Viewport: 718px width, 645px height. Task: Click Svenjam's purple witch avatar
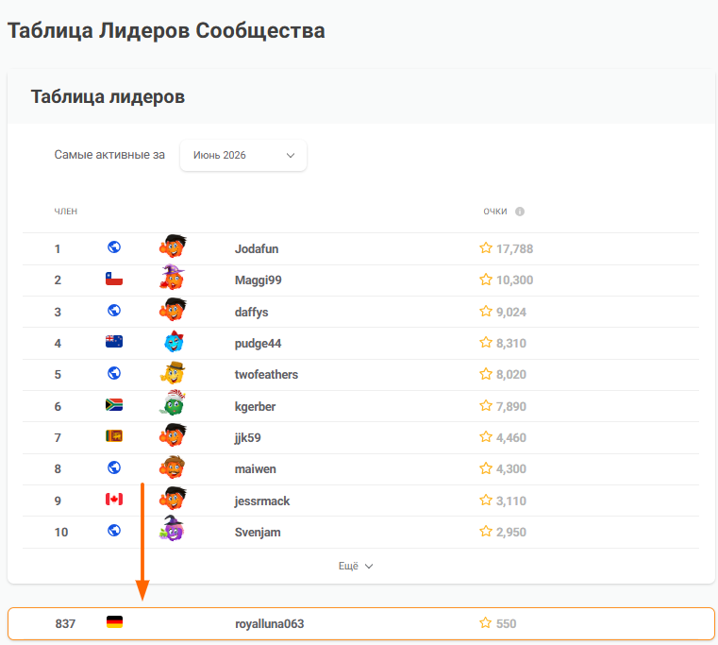click(172, 528)
